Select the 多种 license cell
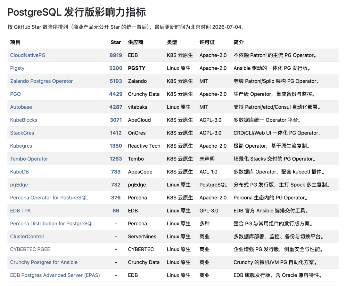 204,224
